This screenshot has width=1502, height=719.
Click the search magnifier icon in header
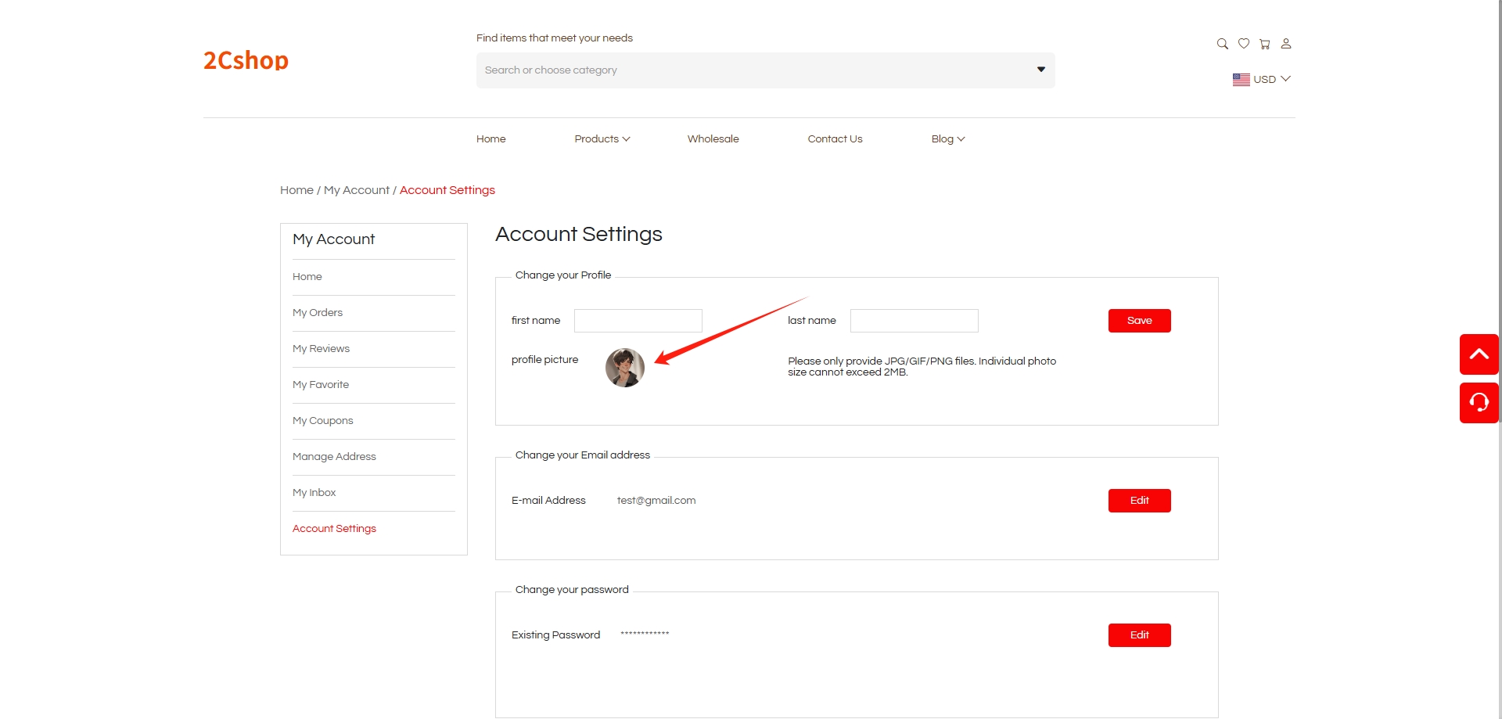pos(1222,44)
